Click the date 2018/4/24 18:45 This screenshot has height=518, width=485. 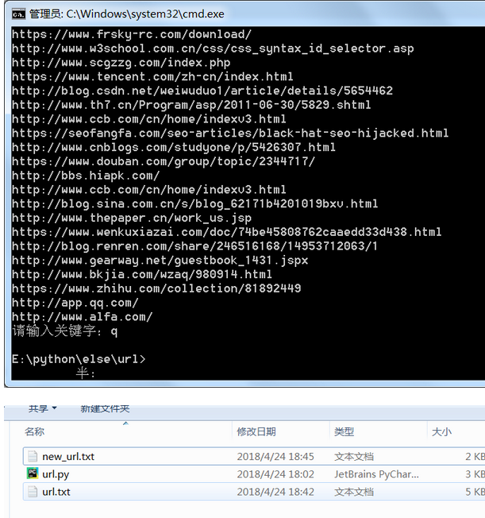pyautogui.click(x=275, y=457)
